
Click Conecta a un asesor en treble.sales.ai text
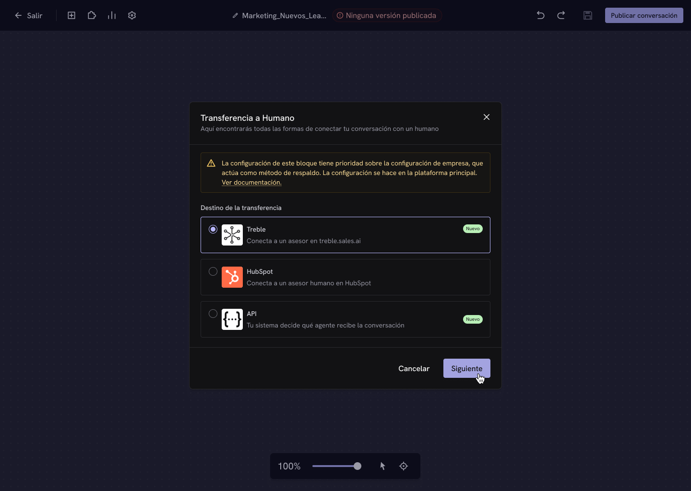click(x=304, y=241)
